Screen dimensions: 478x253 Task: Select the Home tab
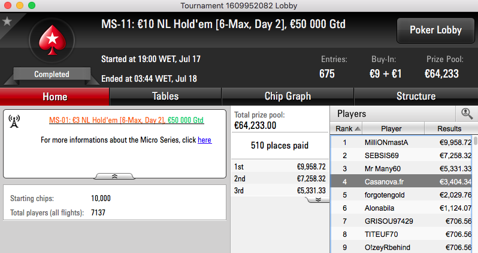[x=55, y=97]
